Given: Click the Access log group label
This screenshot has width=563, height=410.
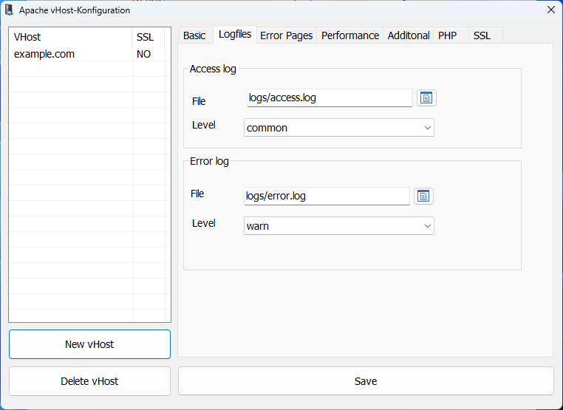Looking at the screenshot, I should [213, 69].
